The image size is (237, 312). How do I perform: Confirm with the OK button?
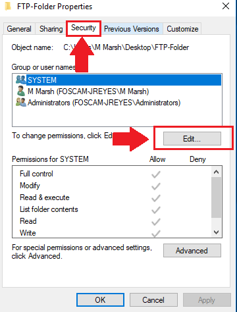(100, 299)
